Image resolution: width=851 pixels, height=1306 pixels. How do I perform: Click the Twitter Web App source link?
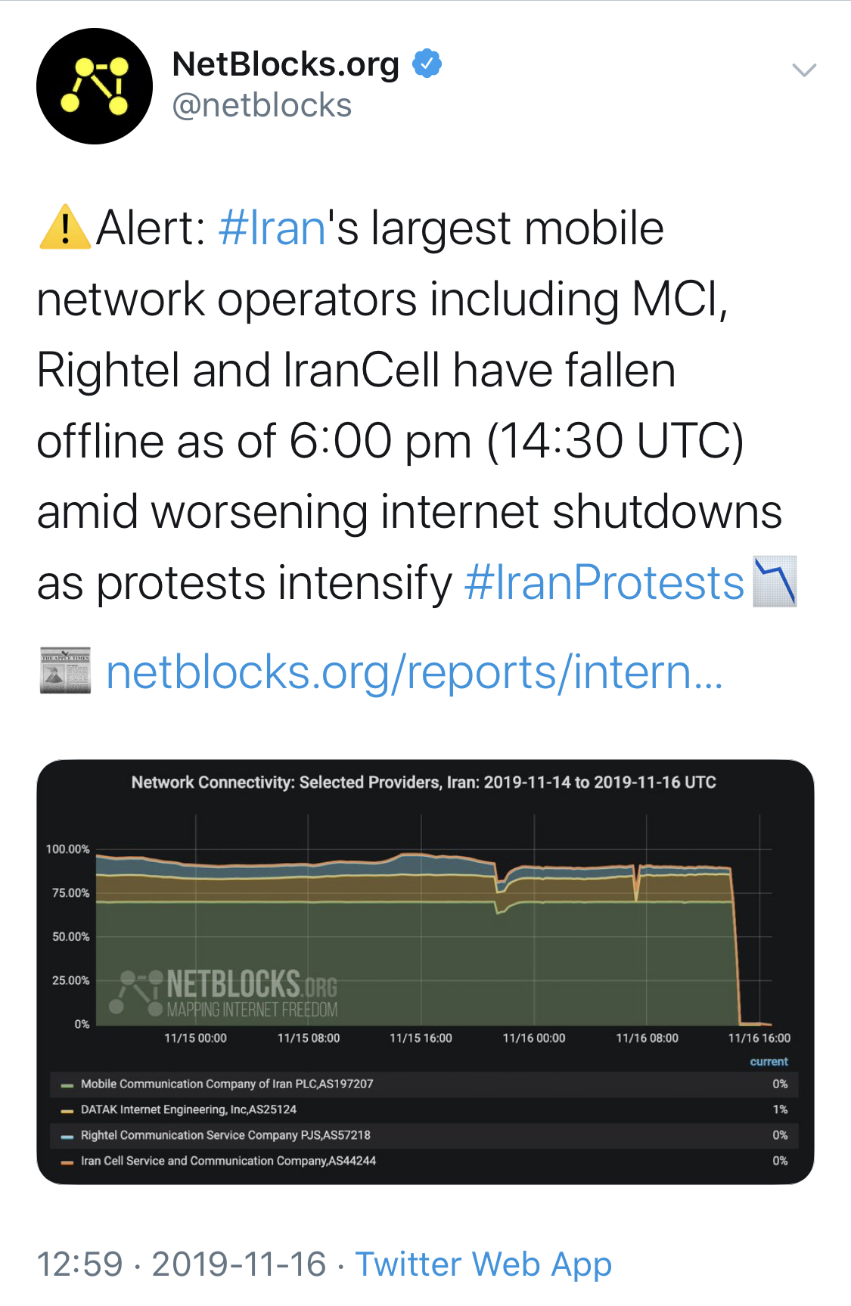[x=483, y=1264]
